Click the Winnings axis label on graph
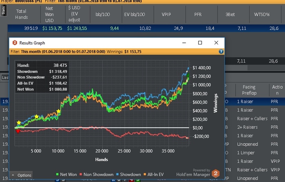The height and width of the screenshot is (182, 285). tap(215, 103)
